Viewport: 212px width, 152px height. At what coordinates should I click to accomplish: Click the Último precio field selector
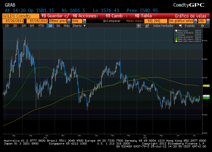click(58, 21)
